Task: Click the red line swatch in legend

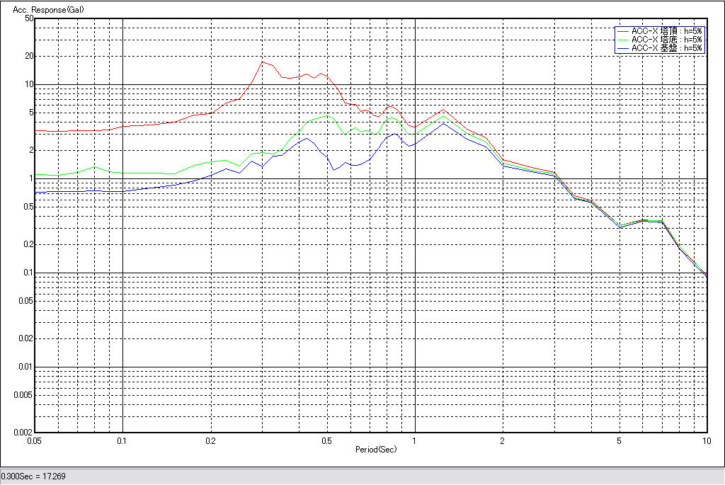Action: click(622, 31)
